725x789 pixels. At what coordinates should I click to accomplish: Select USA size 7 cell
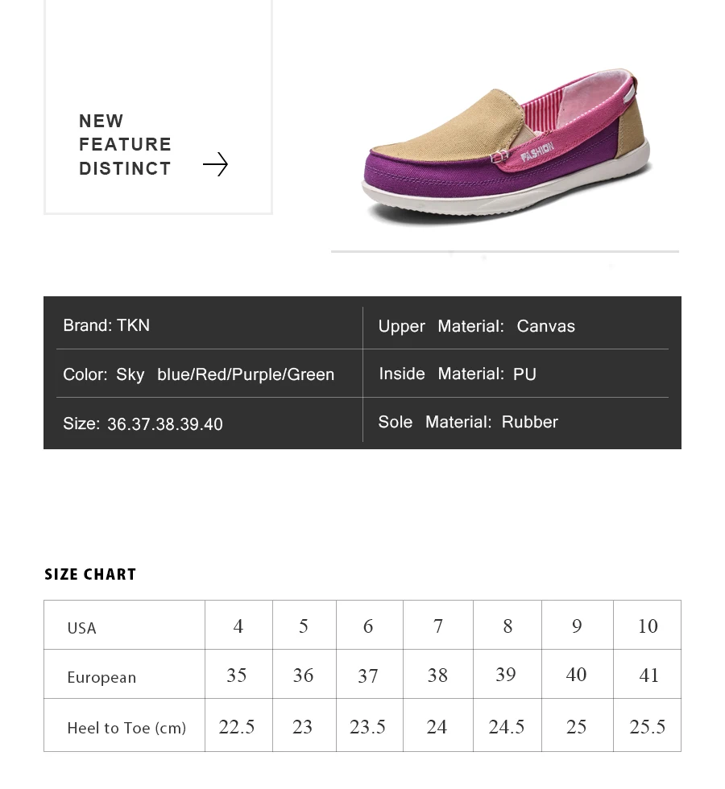(438, 625)
